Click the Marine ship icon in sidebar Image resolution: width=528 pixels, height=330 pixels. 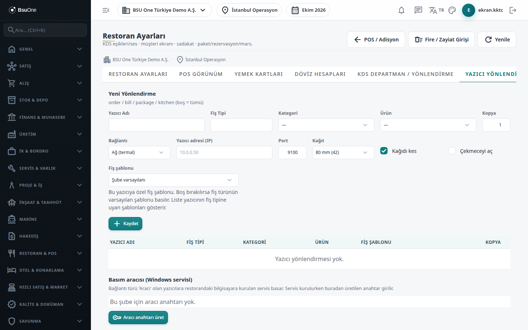click(12, 219)
